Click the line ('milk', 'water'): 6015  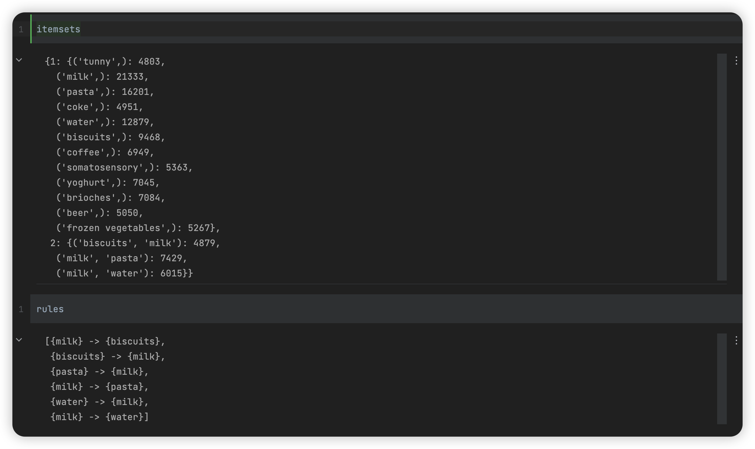tap(124, 273)
